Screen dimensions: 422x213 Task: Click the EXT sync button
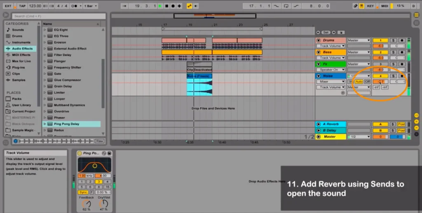[x=8, y=6]
